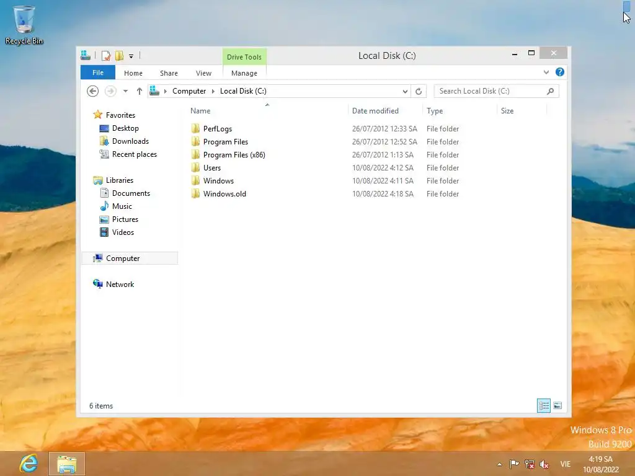
Task: Open the File menu
Action: point(97,73)
